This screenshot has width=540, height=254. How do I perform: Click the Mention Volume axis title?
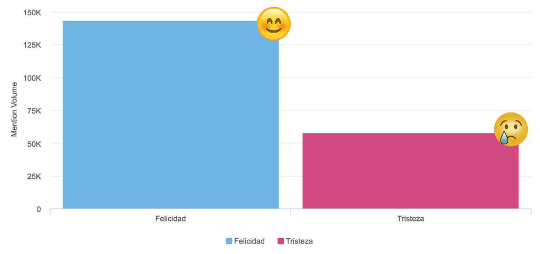[14, 109]
